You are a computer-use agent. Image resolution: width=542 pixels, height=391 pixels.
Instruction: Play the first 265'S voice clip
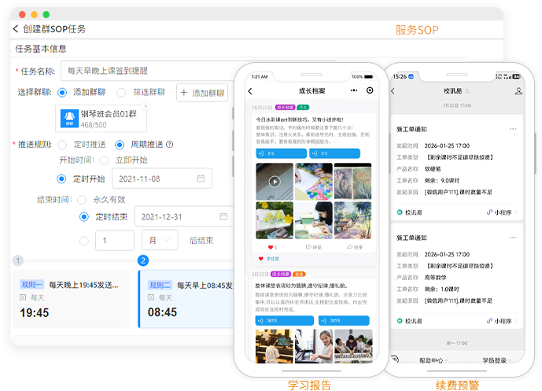point(285,320)
